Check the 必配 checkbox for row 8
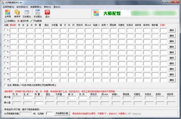The width and height of the screenshot is (181, 119). pyautogui.click(x=5, y=68)
